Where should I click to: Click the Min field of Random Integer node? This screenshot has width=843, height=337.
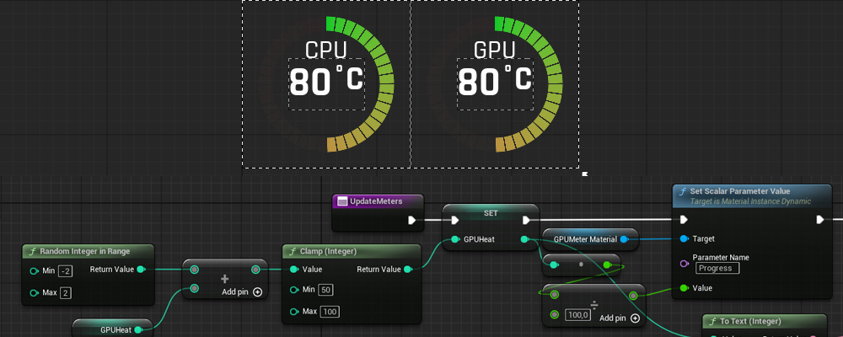[65, 270]
